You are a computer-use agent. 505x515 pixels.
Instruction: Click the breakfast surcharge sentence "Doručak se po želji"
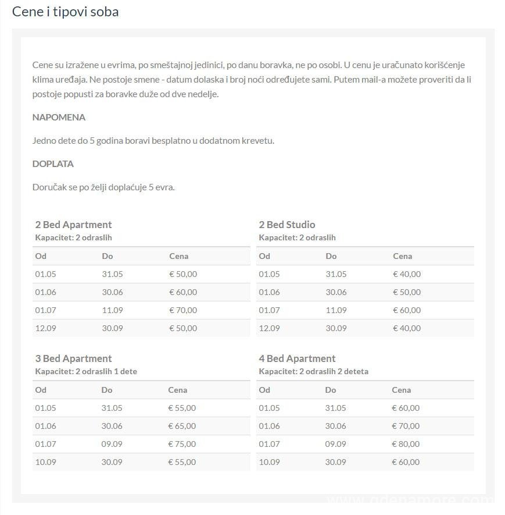click(x=103, y=187)
